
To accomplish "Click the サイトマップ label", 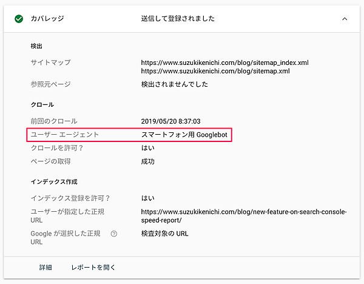I will click(x=50, y=63).
